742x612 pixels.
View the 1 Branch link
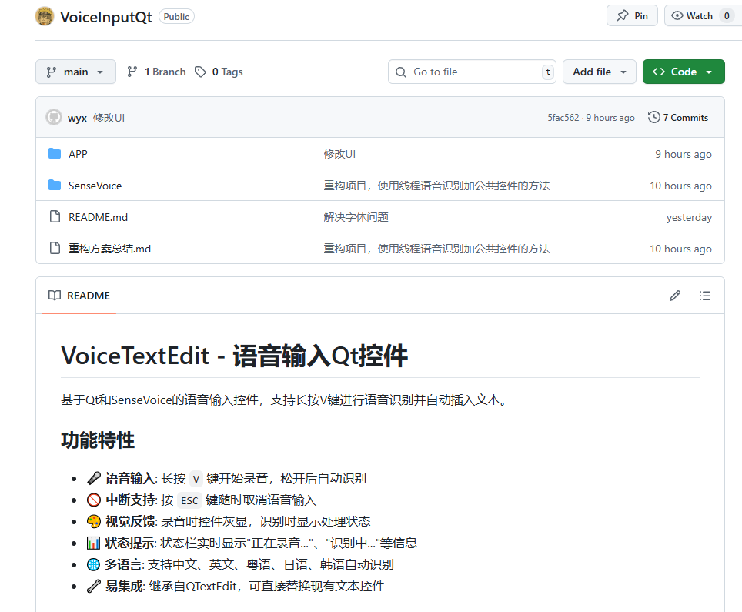tap(156, 72)
